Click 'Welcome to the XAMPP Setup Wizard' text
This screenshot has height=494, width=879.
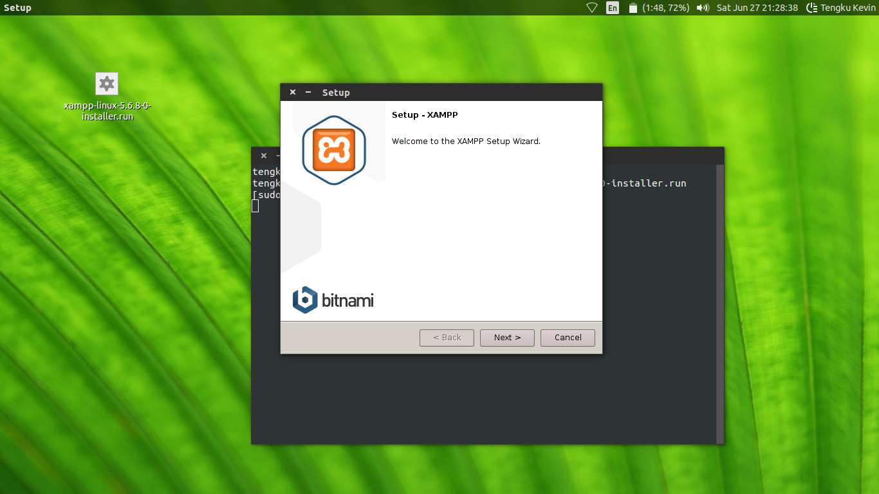pyautogui.click(x=466, y=142)
